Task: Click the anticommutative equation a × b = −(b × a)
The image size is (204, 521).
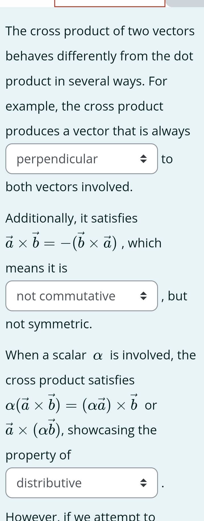Action: (61, 243)
